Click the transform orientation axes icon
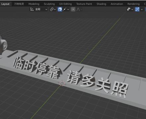The height and width of the screenshot is (119, 146). (32, 9)
